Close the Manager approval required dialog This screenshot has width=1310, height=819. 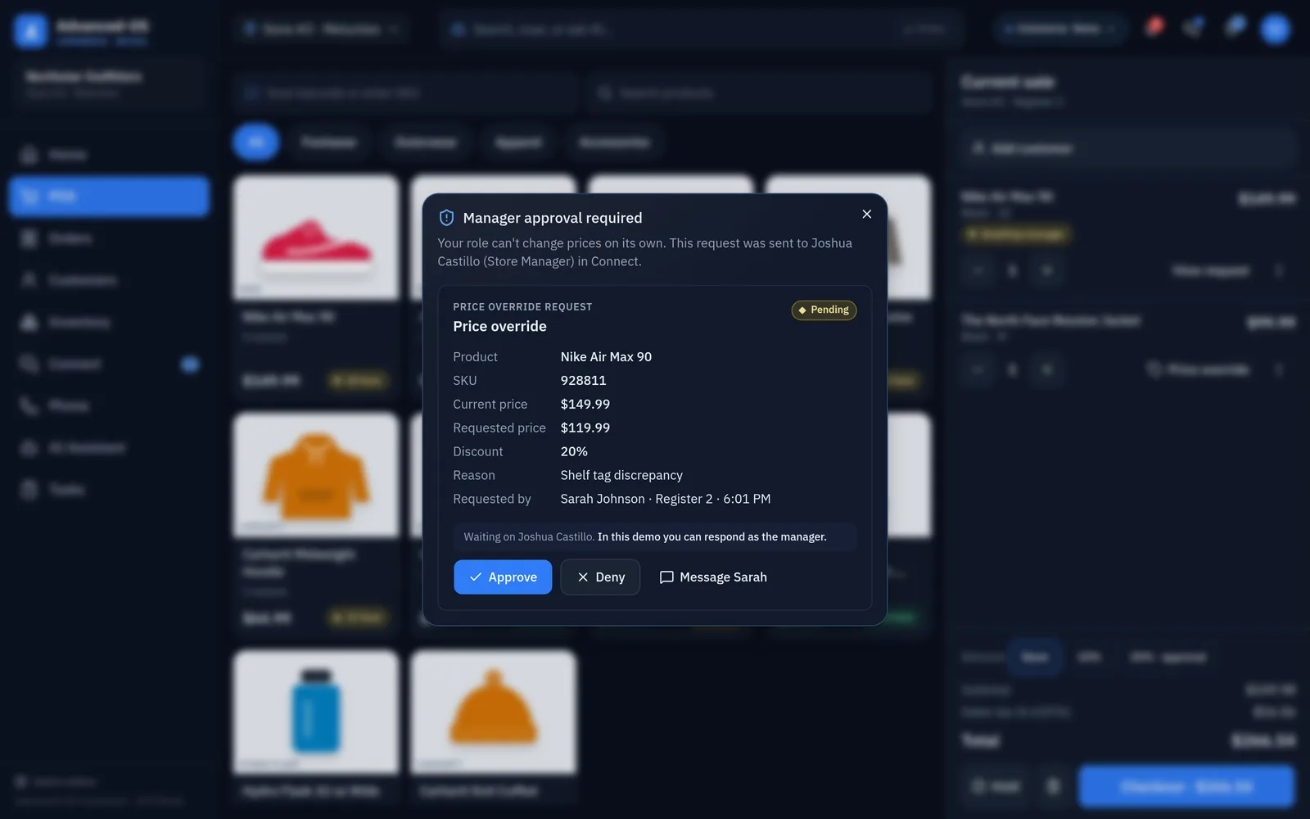click(866, 214)
